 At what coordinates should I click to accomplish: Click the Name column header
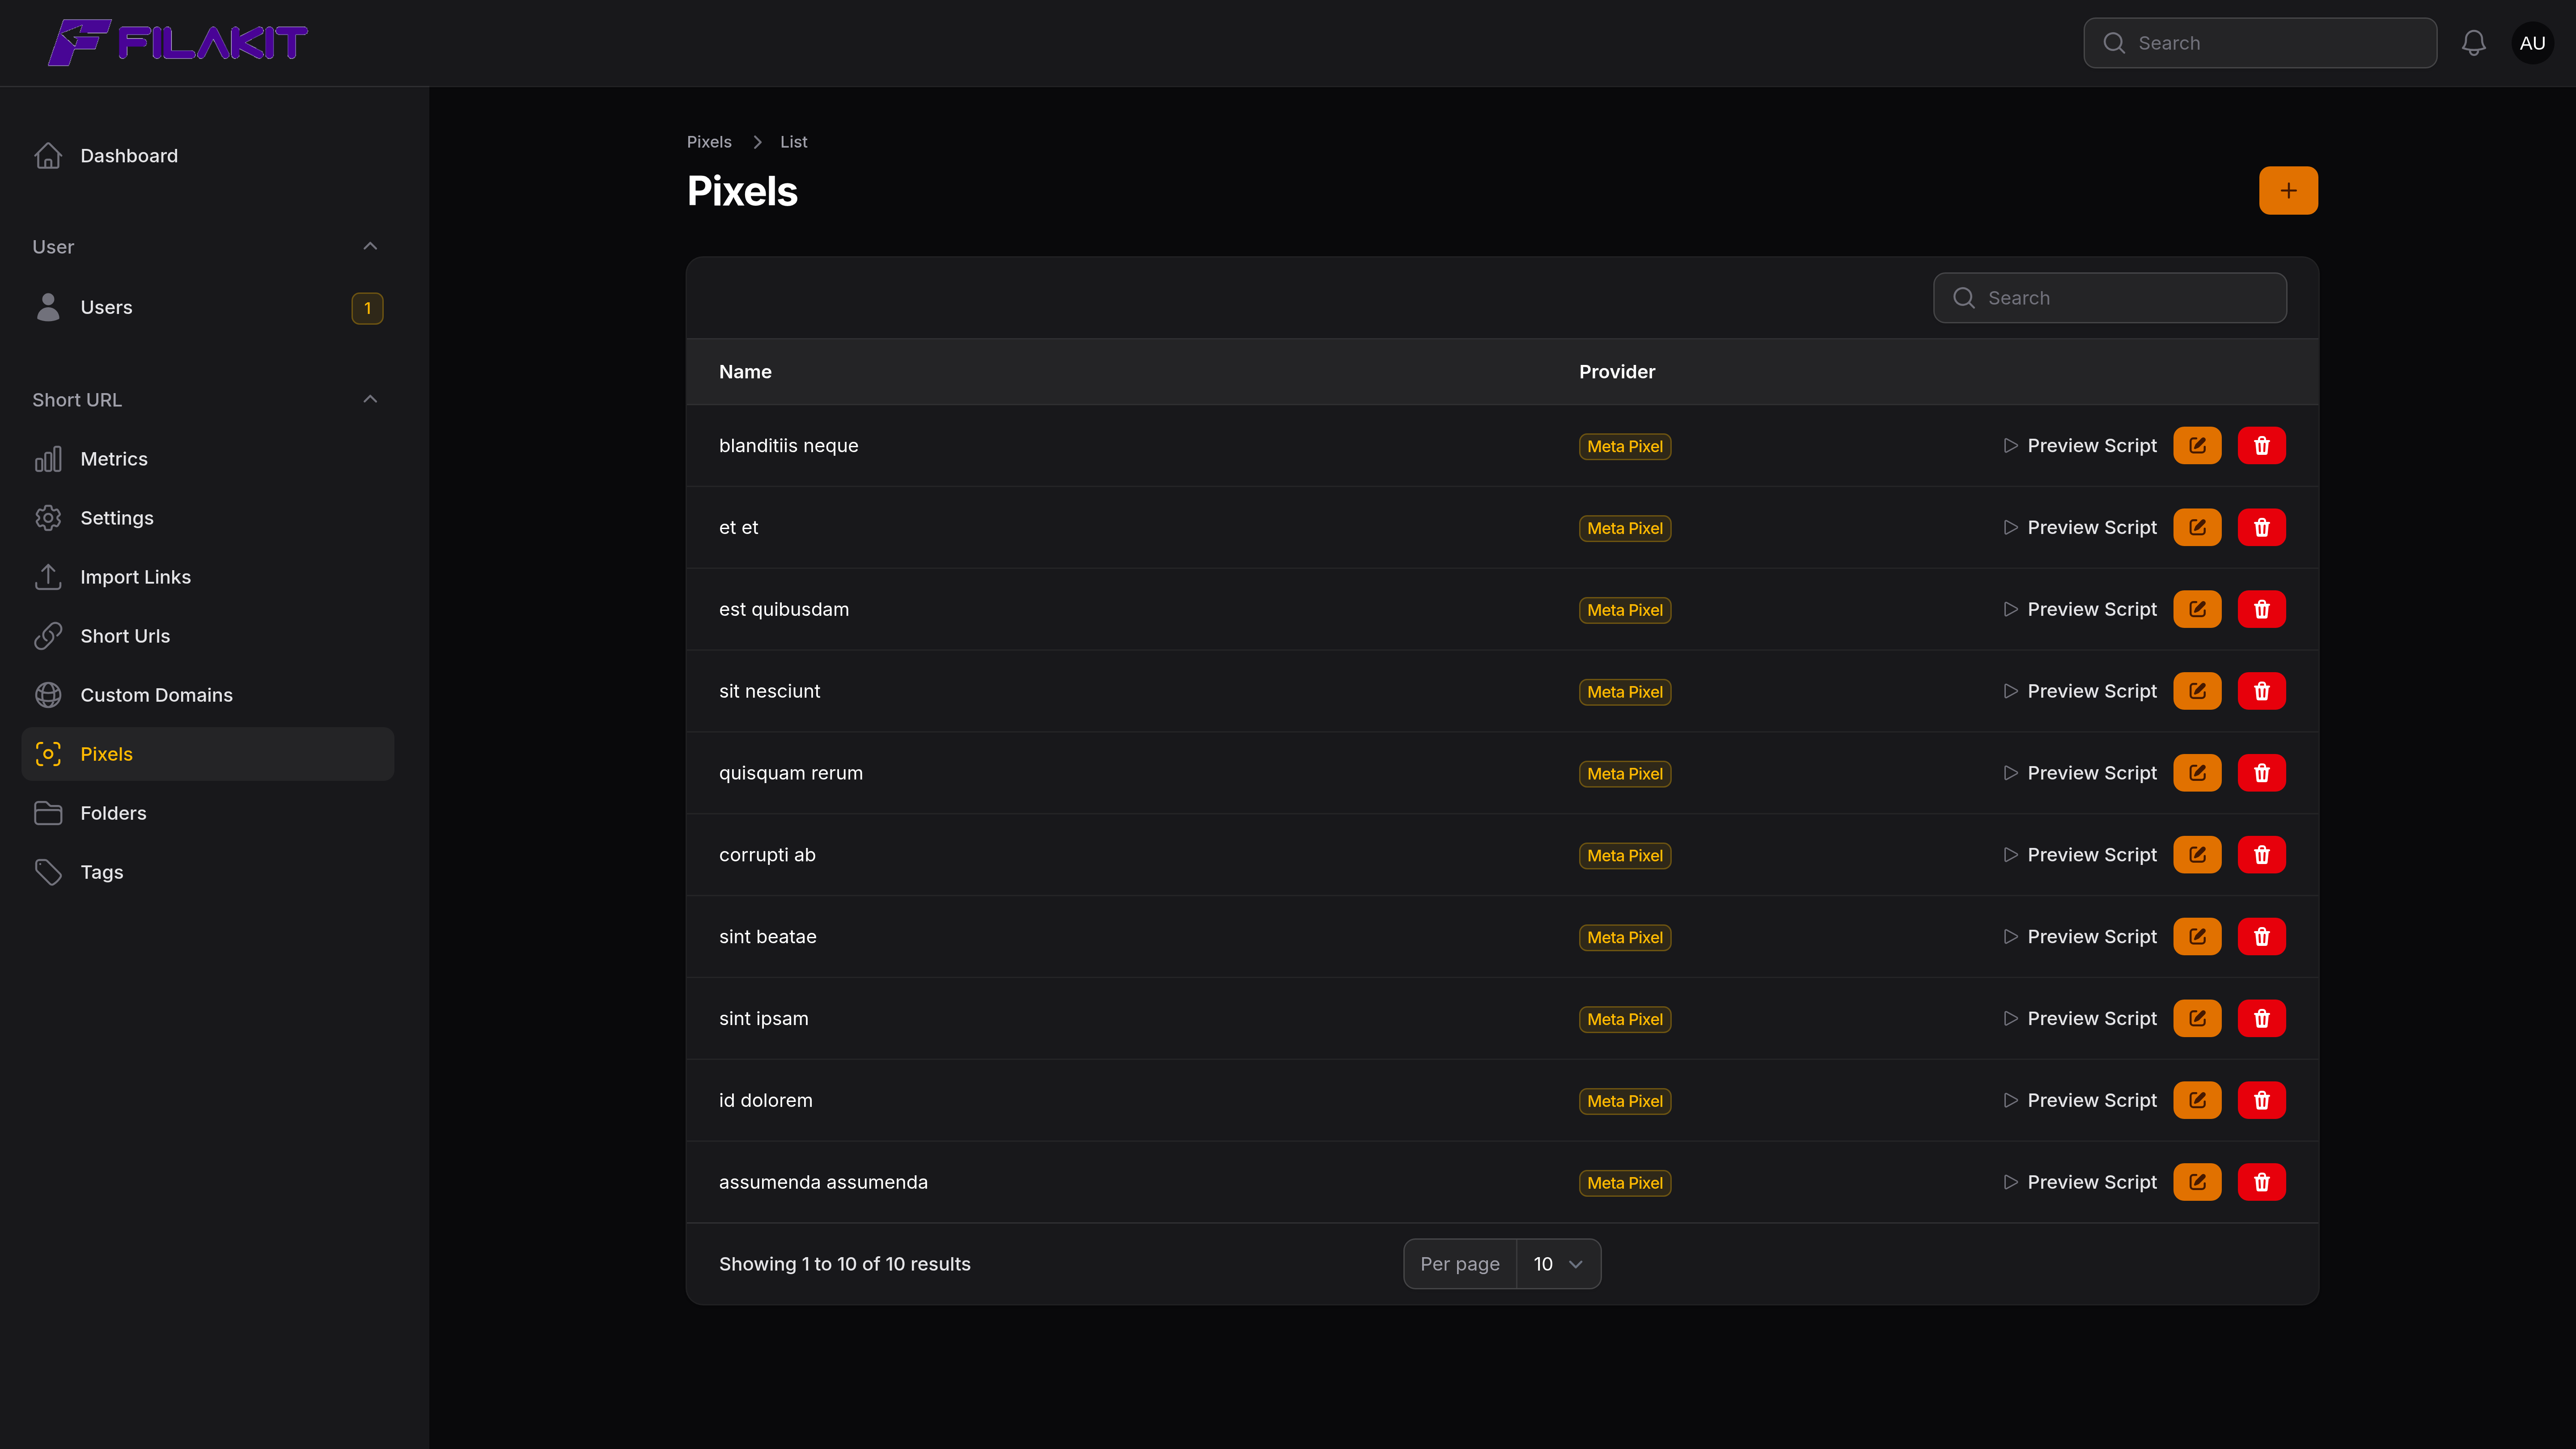(x=745, y=372)
